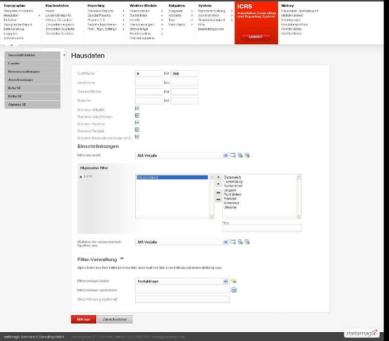Click the middle icon in the Spalten row
The image size is (389, 341).
[240, 242]
